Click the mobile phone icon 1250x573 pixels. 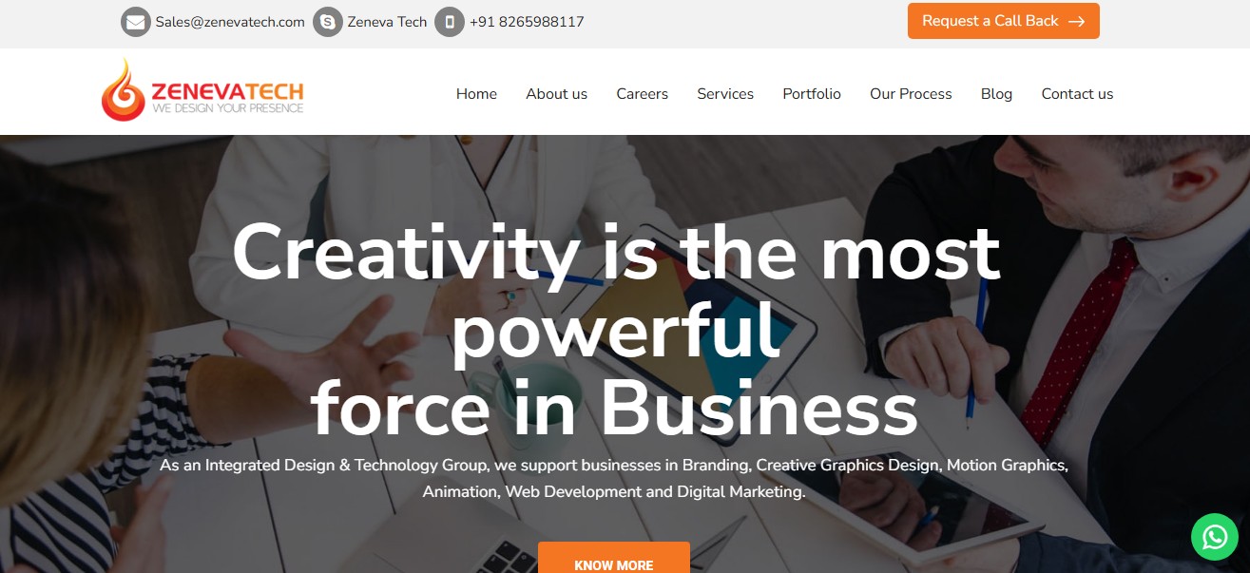pyautogui.click(x=450, y=22)
